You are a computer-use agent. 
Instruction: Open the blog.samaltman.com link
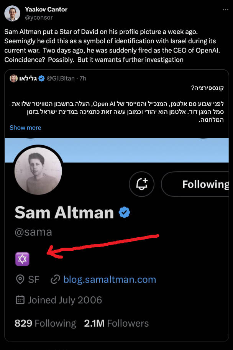[x=110, y=279]
